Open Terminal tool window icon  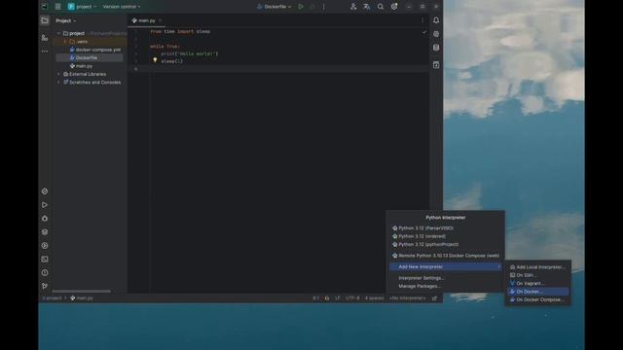pyautogui.click(x=45, y=260)
